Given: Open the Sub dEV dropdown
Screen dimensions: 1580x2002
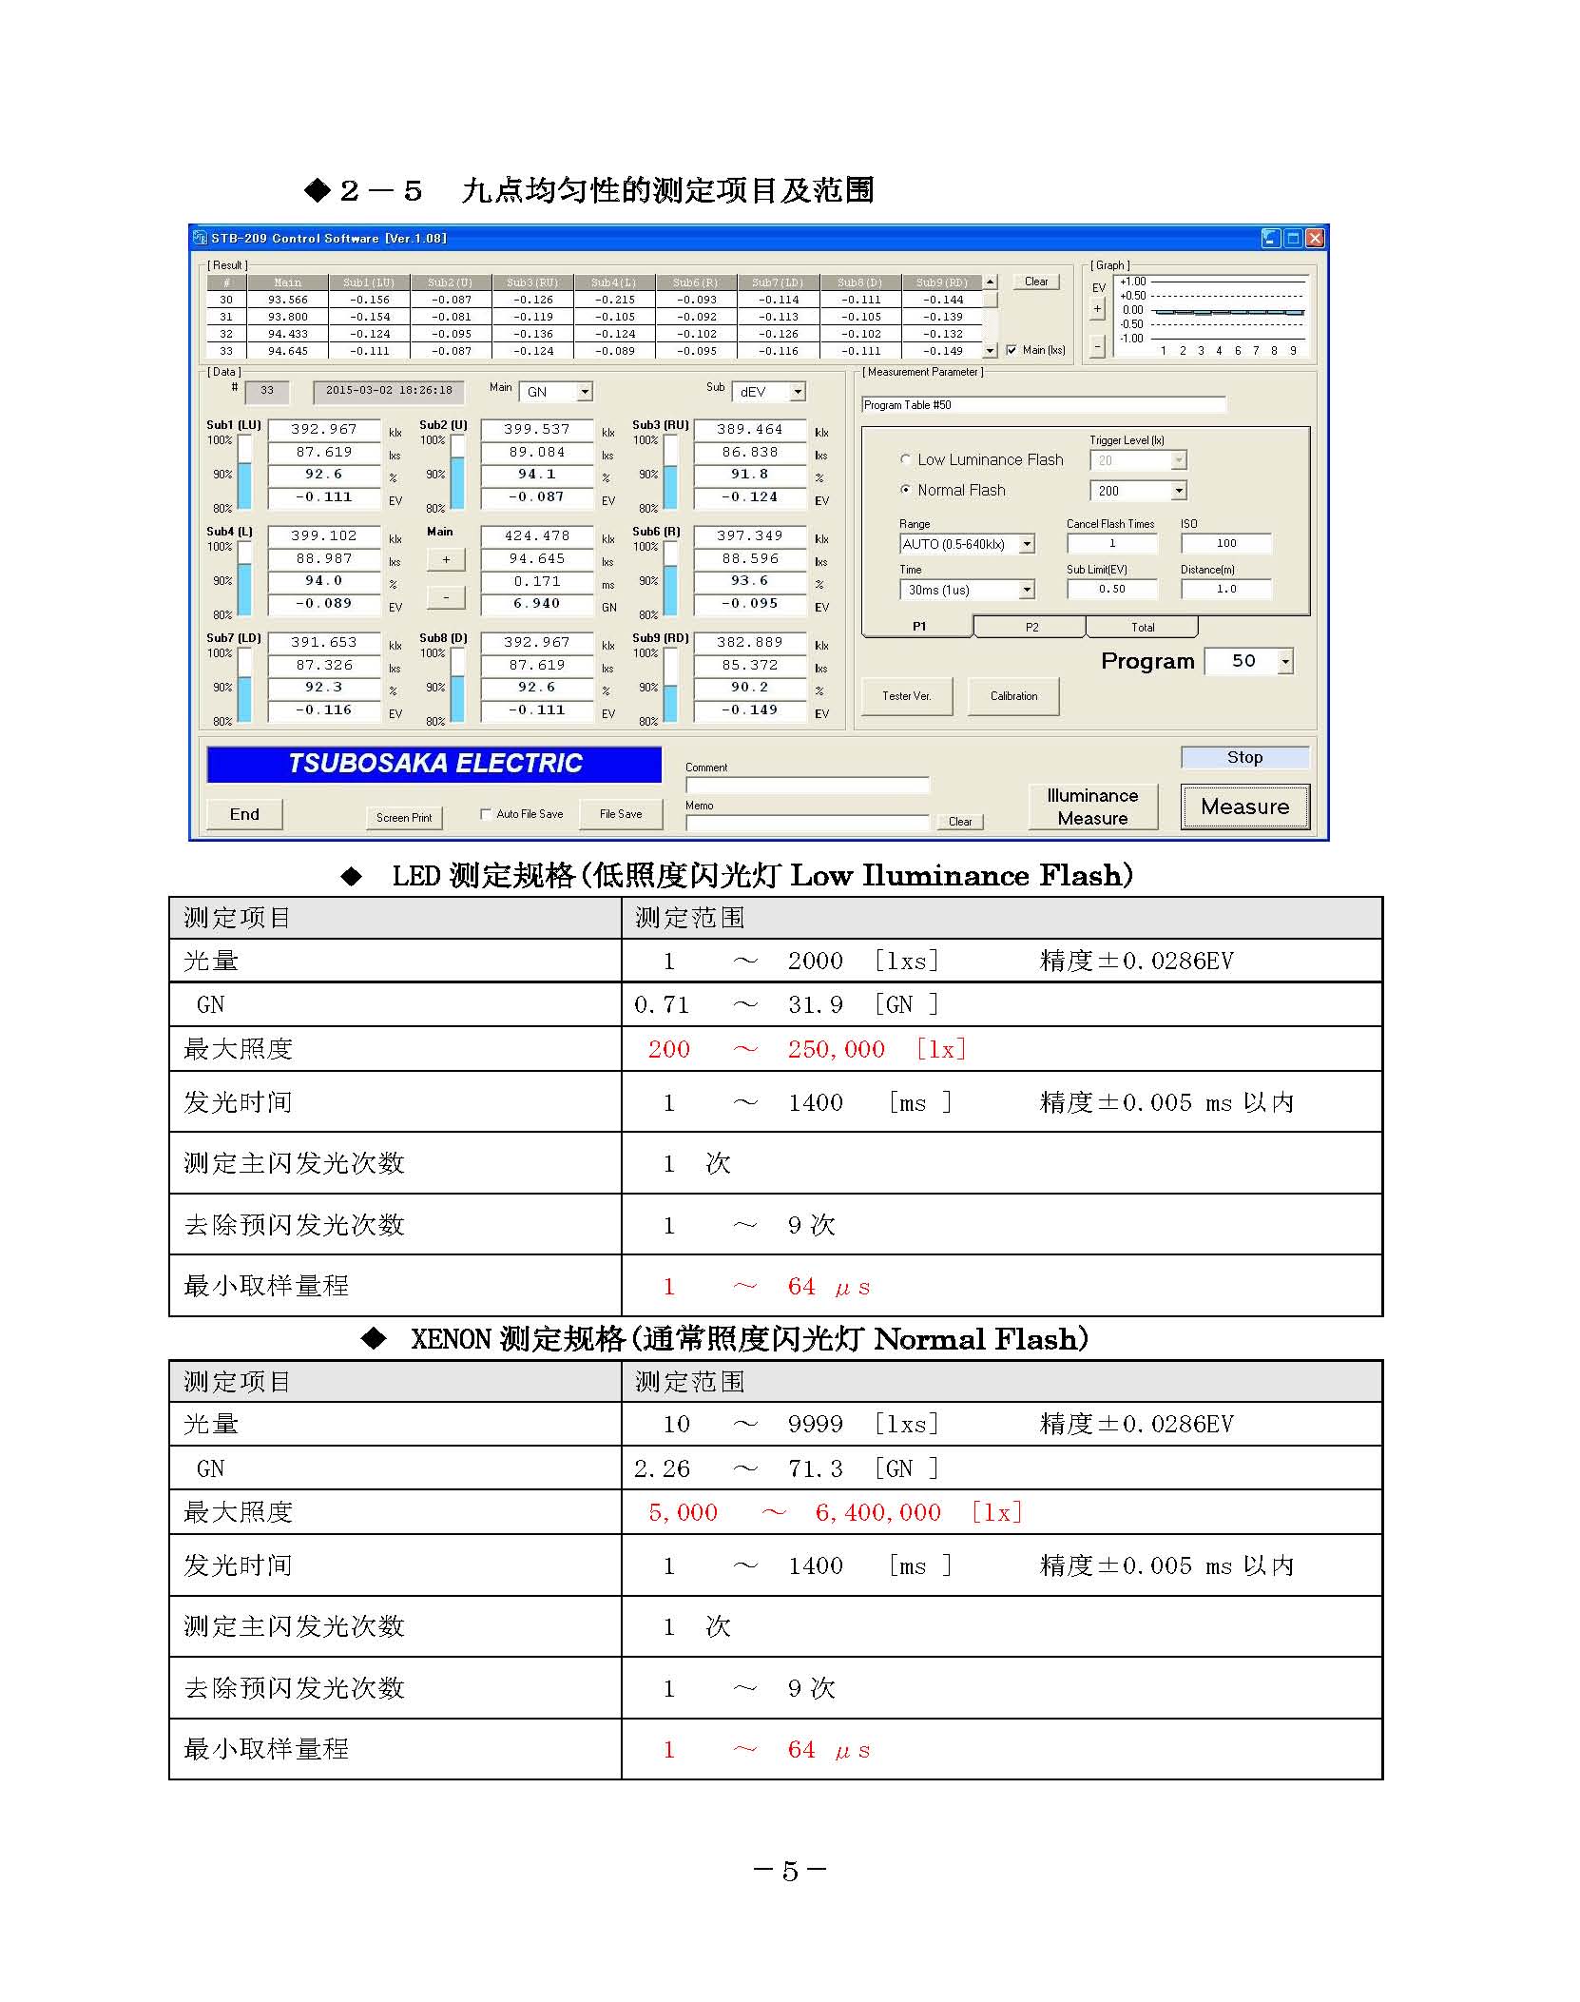Looking at the screenshot, I should tap(799, 392).
